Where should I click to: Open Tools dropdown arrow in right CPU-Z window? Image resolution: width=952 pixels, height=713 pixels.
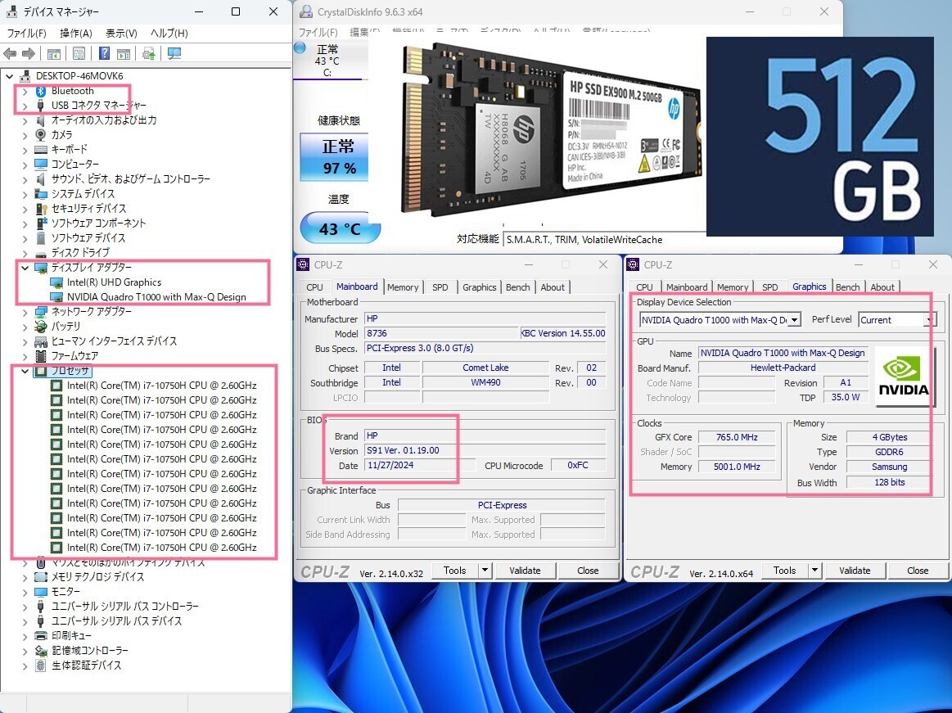(x=814, y=571)
